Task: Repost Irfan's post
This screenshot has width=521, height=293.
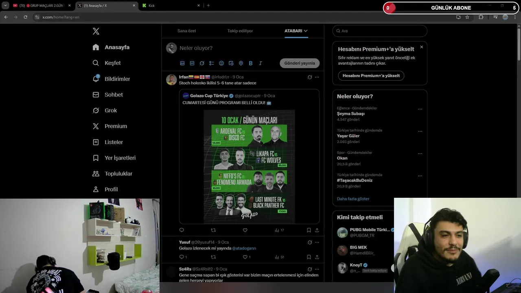Action: (213, 230)
